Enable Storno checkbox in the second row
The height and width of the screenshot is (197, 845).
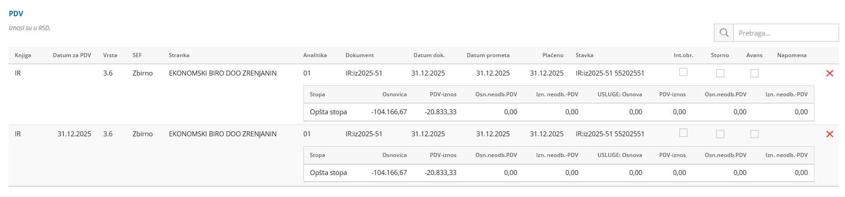720,134
